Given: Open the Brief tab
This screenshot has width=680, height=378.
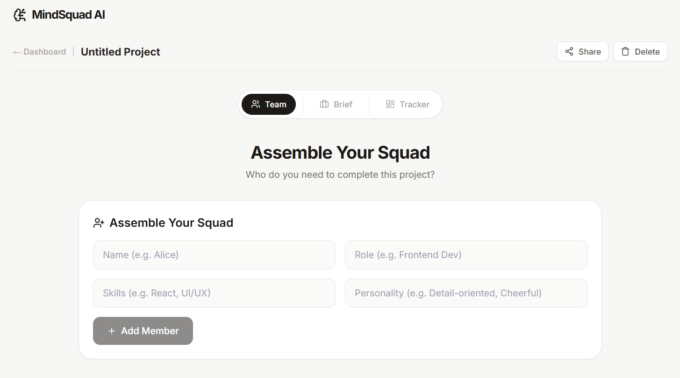Looking at the screenshot, I should coord(336,105).
